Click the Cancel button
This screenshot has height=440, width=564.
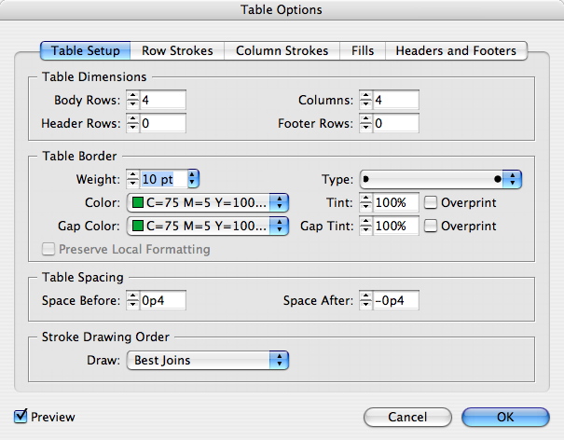(407, 417)
